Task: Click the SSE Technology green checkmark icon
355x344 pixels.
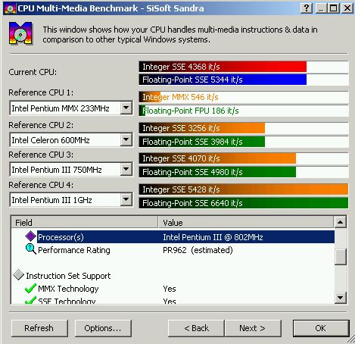Action: coord(30,300)
